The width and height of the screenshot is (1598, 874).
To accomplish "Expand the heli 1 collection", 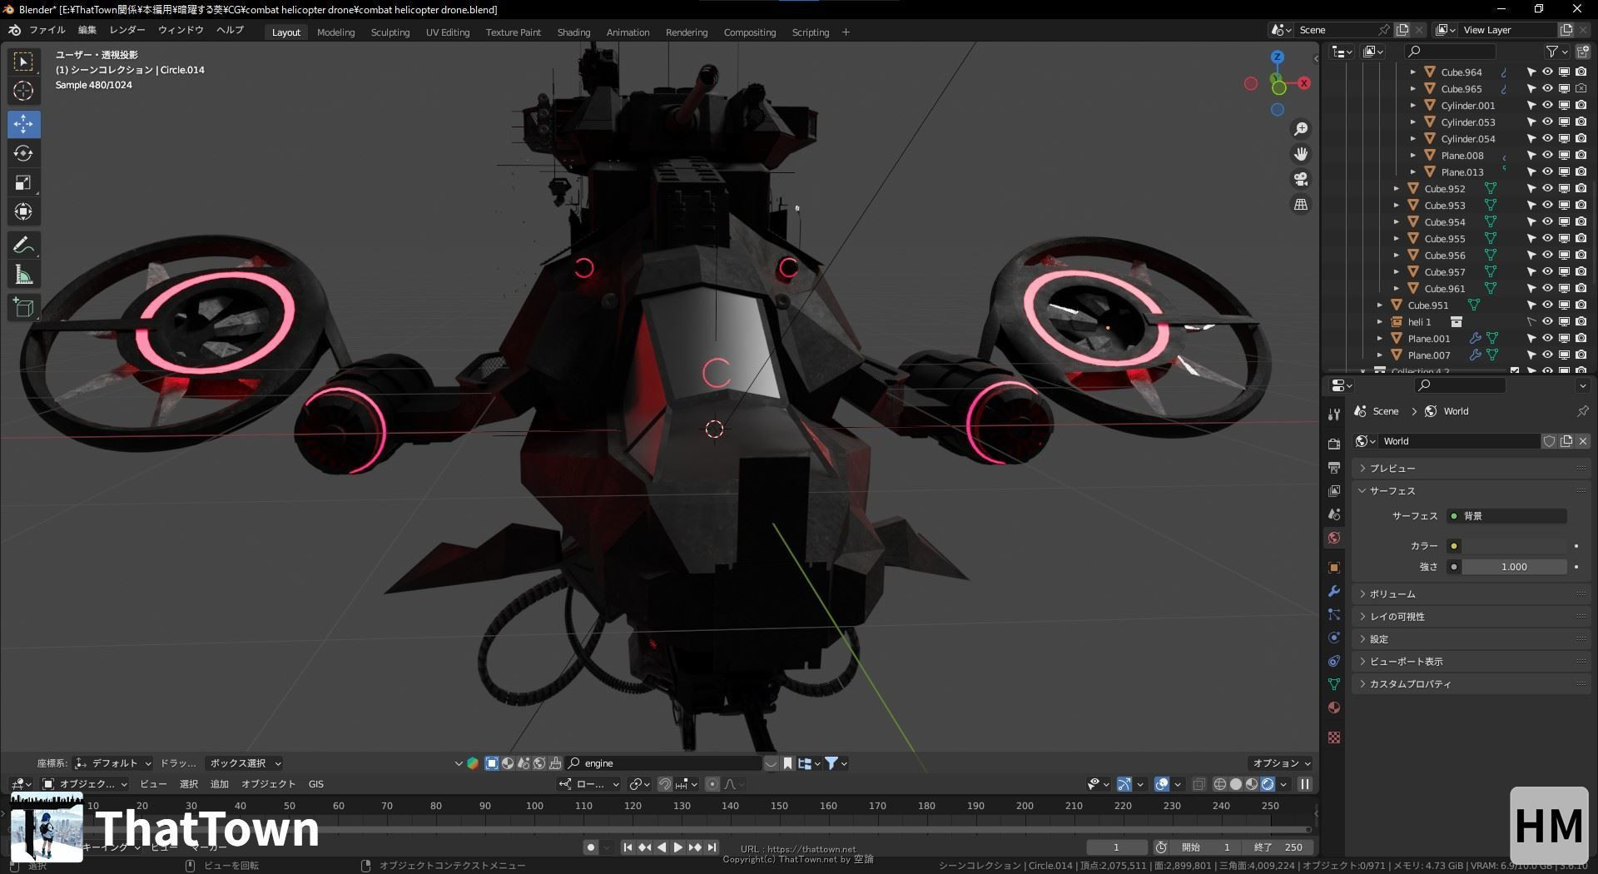I will click(1380, 321).
